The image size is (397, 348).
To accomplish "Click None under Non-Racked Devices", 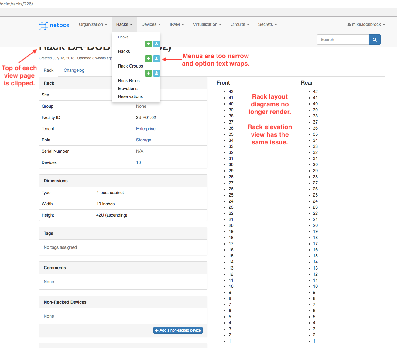I will pyautogui.click(x=49, y=316).
